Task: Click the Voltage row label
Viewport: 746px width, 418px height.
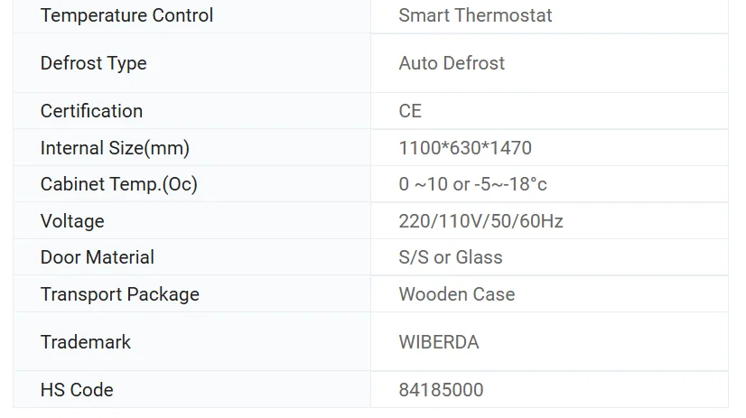Action: coord(72,221)
